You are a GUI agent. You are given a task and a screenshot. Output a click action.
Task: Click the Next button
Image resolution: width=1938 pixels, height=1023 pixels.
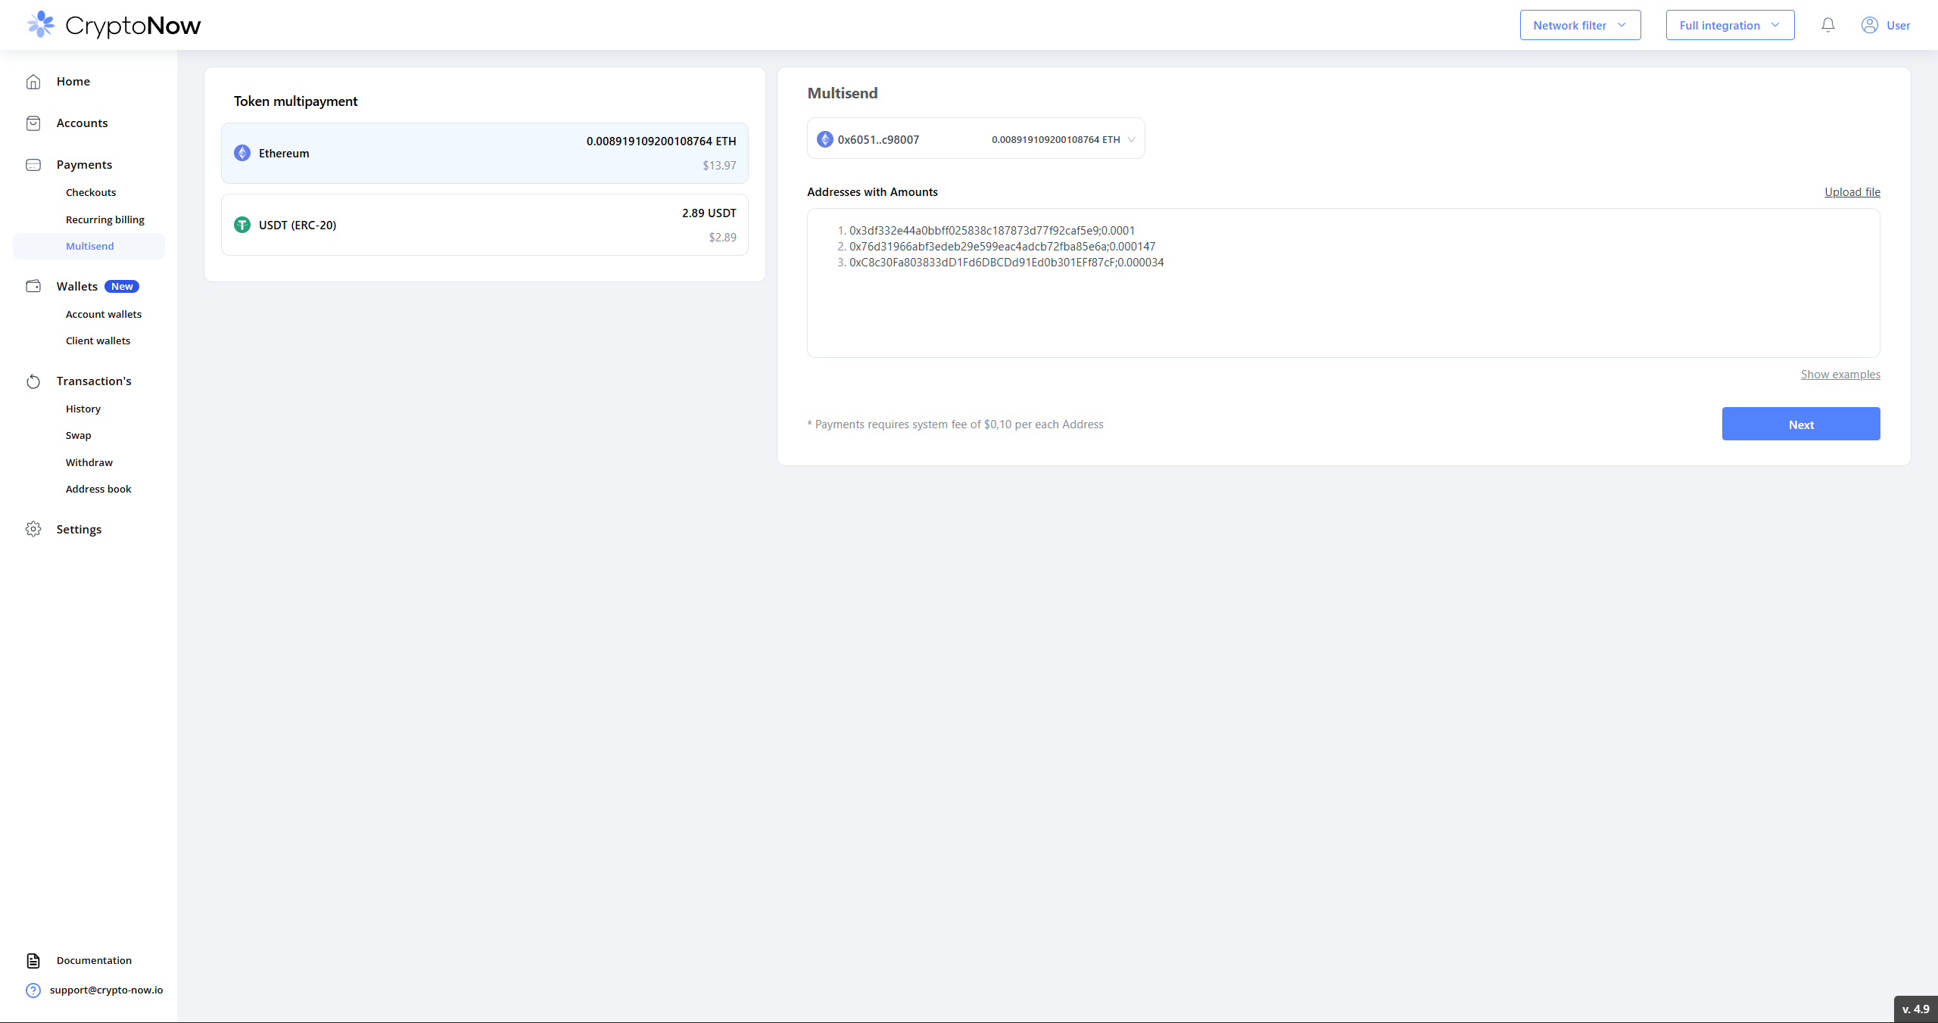point(1801,424)
